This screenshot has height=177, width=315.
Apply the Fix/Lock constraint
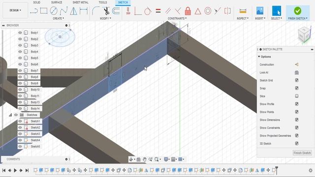pos(188,11)
